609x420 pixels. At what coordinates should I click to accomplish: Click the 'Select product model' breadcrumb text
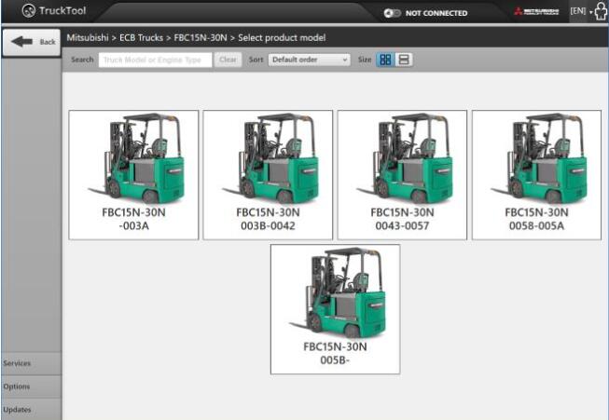[282, 37]
